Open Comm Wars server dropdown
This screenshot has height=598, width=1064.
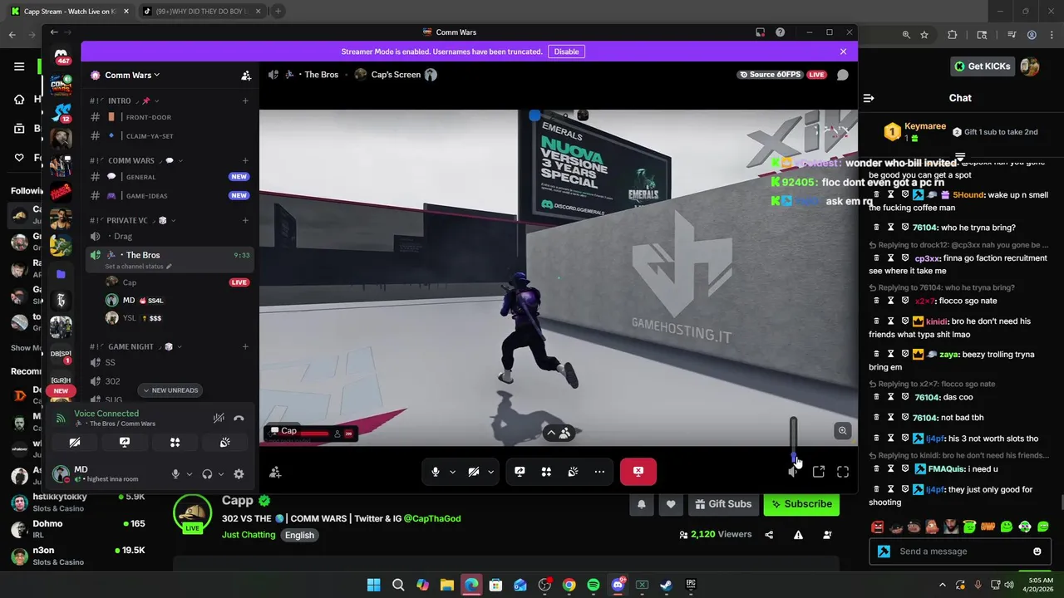click(x=132, y=75)
